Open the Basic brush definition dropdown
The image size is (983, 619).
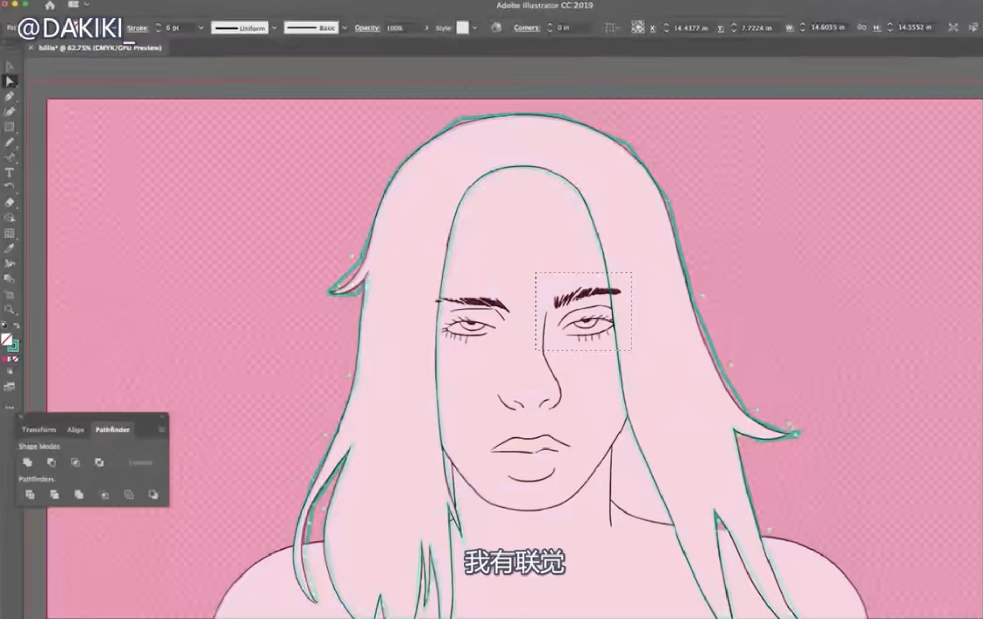click(345, 28)
